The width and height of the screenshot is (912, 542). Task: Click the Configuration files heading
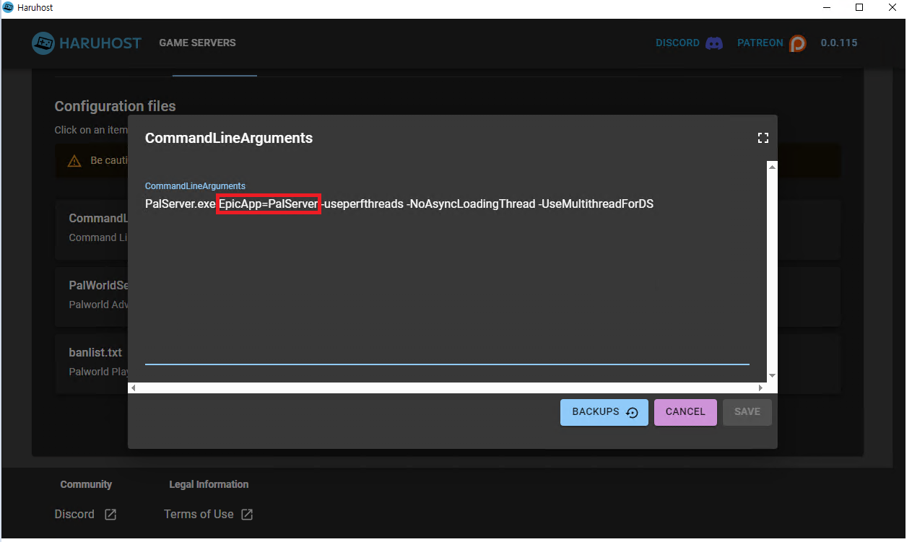(115, 106)
